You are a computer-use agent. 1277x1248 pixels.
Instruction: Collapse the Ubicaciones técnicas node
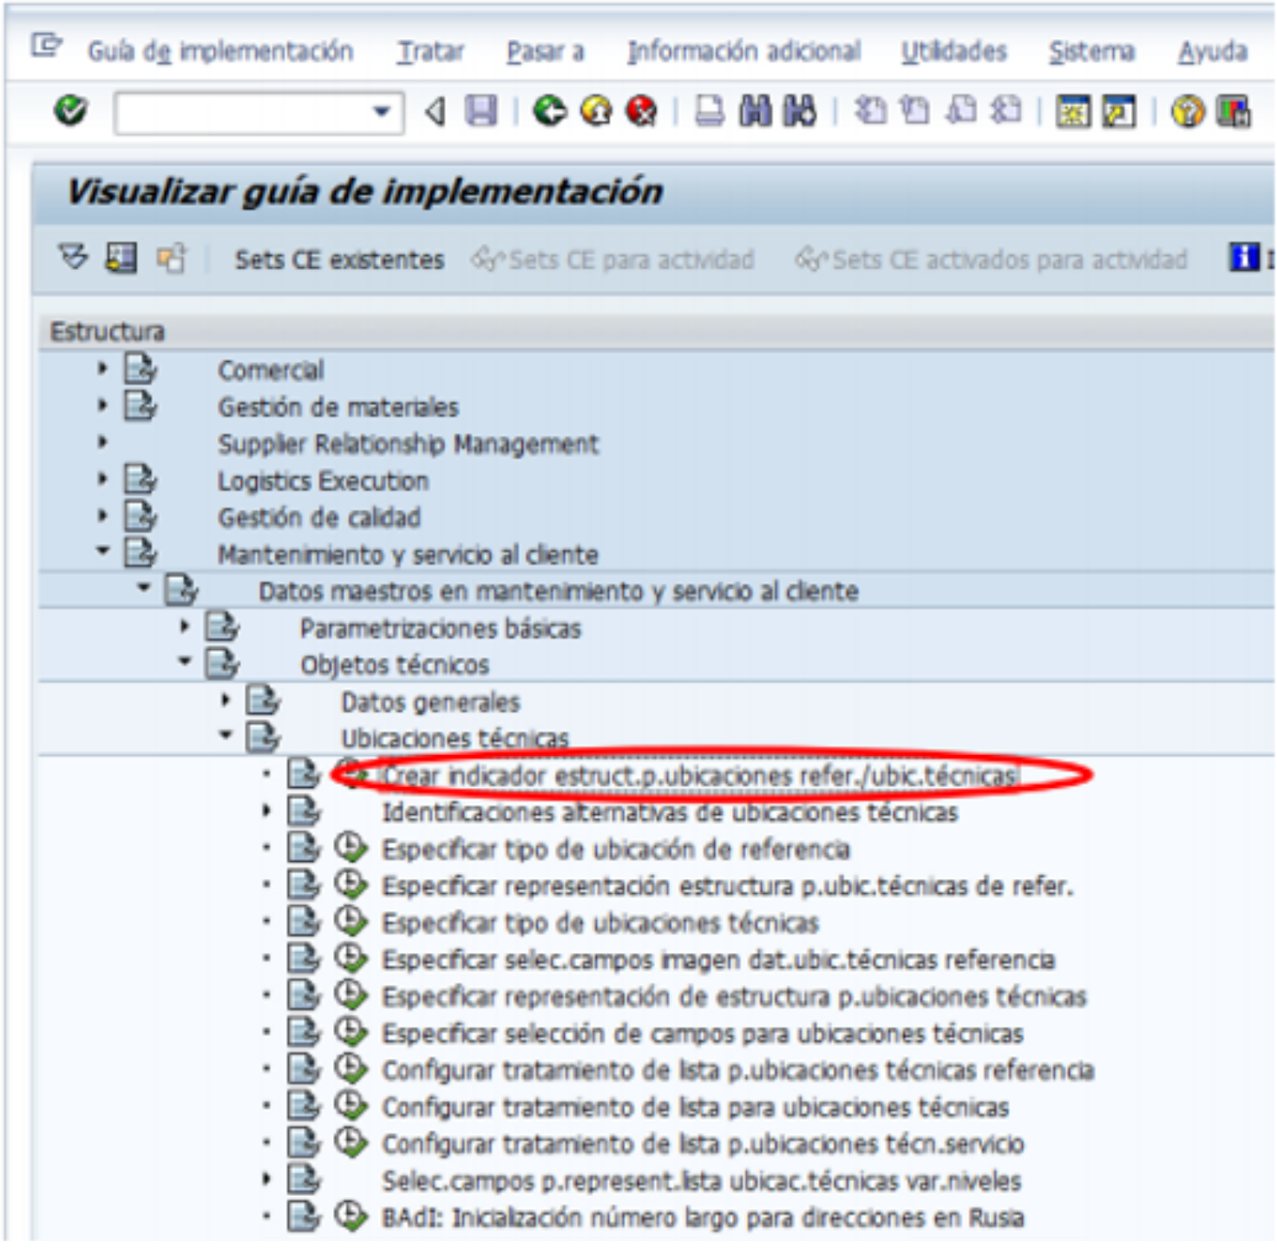[x=226, y=736]
